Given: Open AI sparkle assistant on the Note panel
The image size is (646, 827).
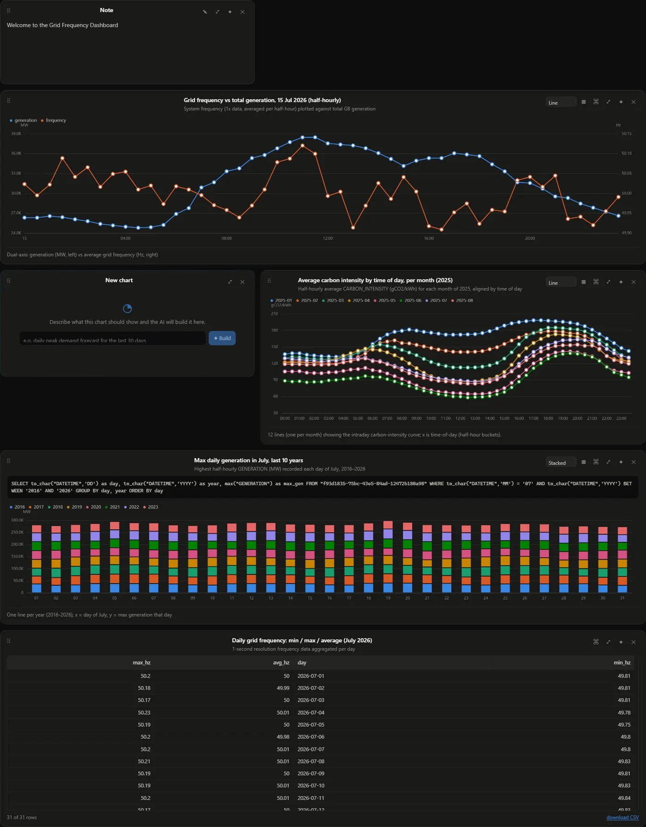Looking at the screenshot, I should coord(230,12).
